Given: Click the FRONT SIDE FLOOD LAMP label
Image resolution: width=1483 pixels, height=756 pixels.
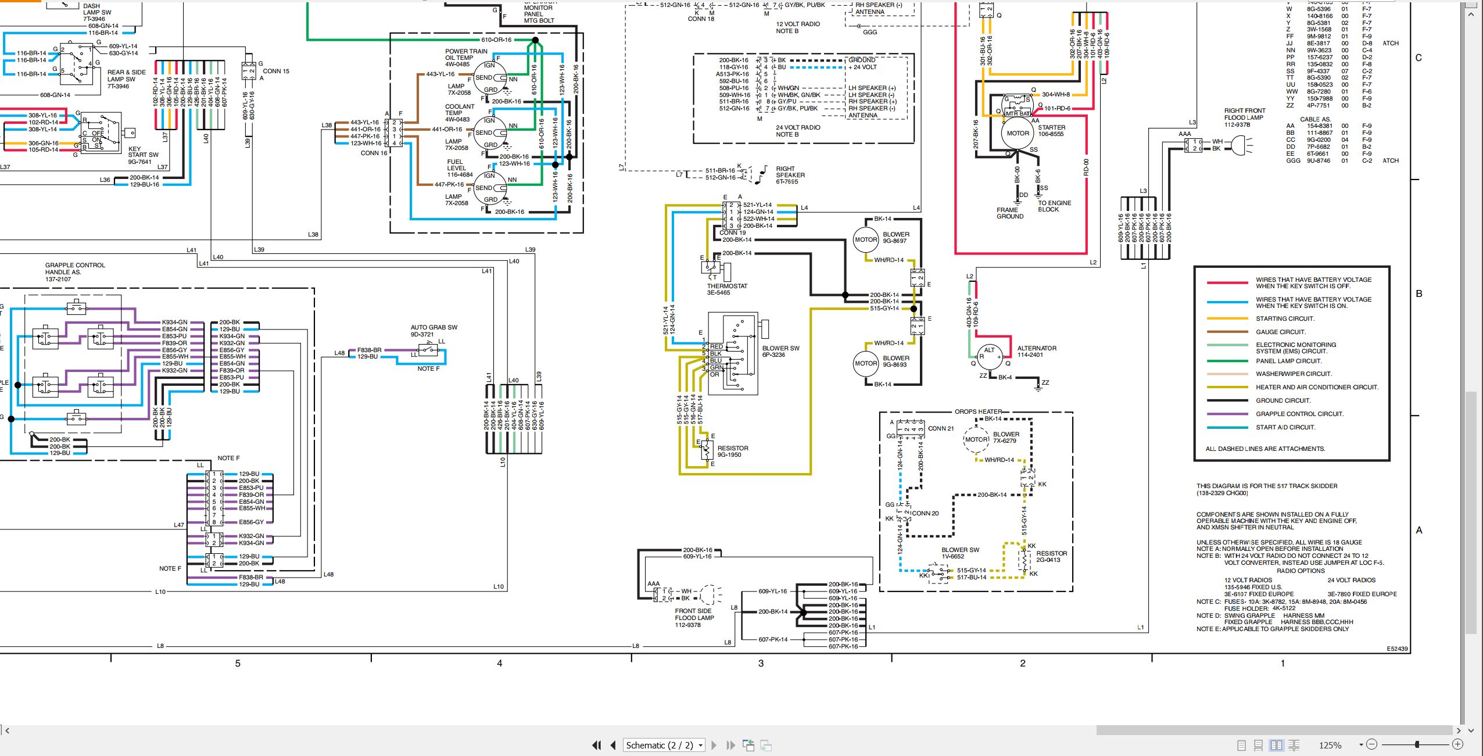Looking at the screenshot, I should point(694,614).
